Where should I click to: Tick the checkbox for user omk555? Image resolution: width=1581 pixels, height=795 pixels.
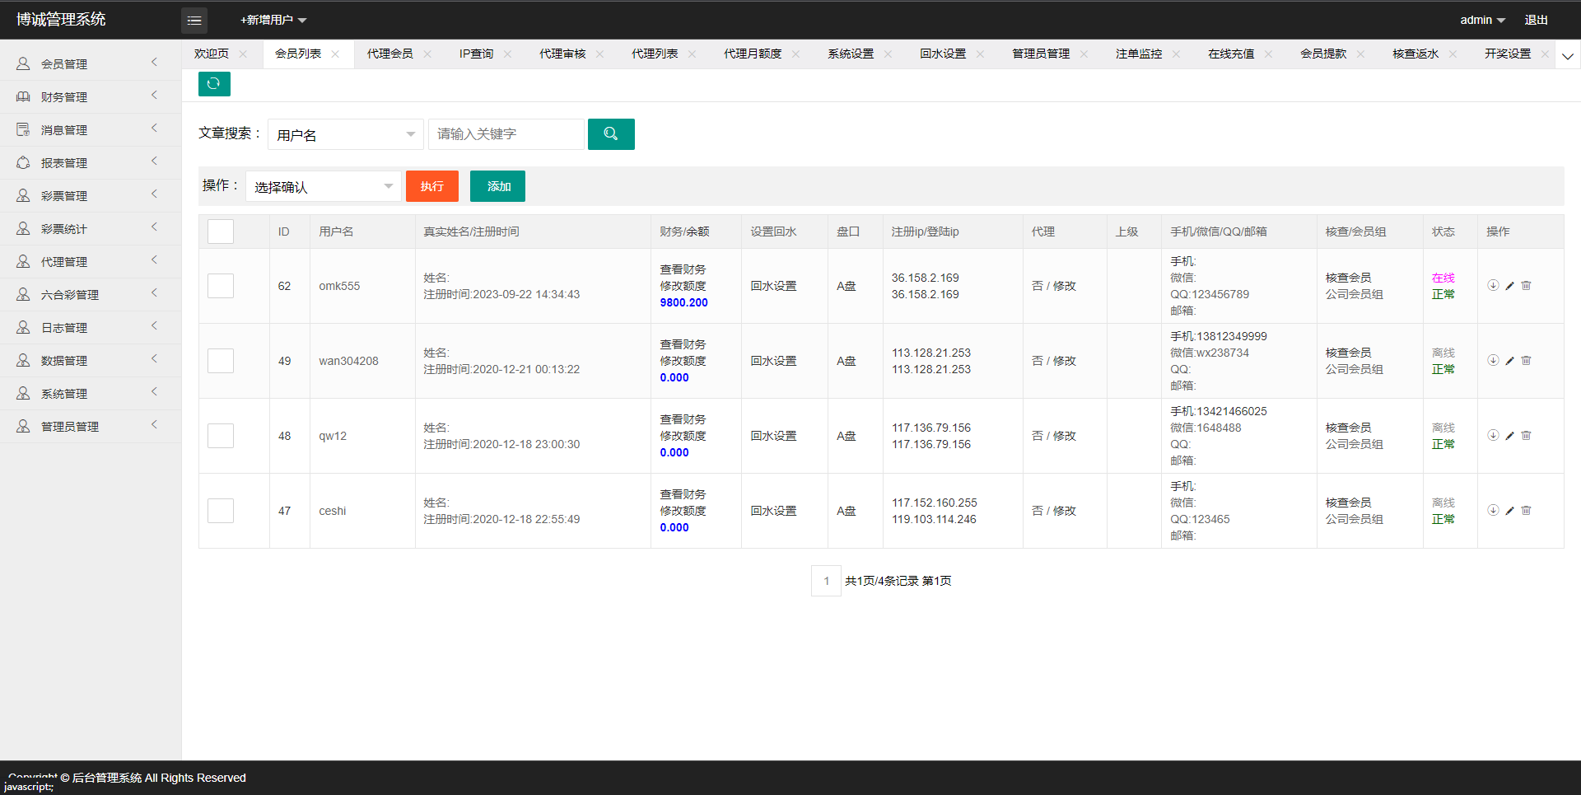221,286
